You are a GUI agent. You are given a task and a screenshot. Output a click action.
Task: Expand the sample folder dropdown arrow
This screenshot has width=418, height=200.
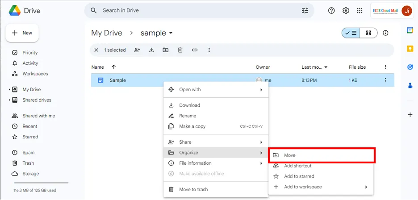pos(171,33)
